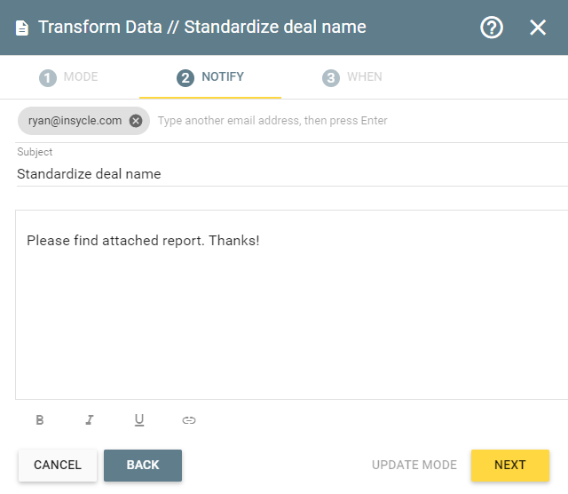Screen dimensions: 568x494
Task: Go to the When step tab
Action: tap(352, 77)
